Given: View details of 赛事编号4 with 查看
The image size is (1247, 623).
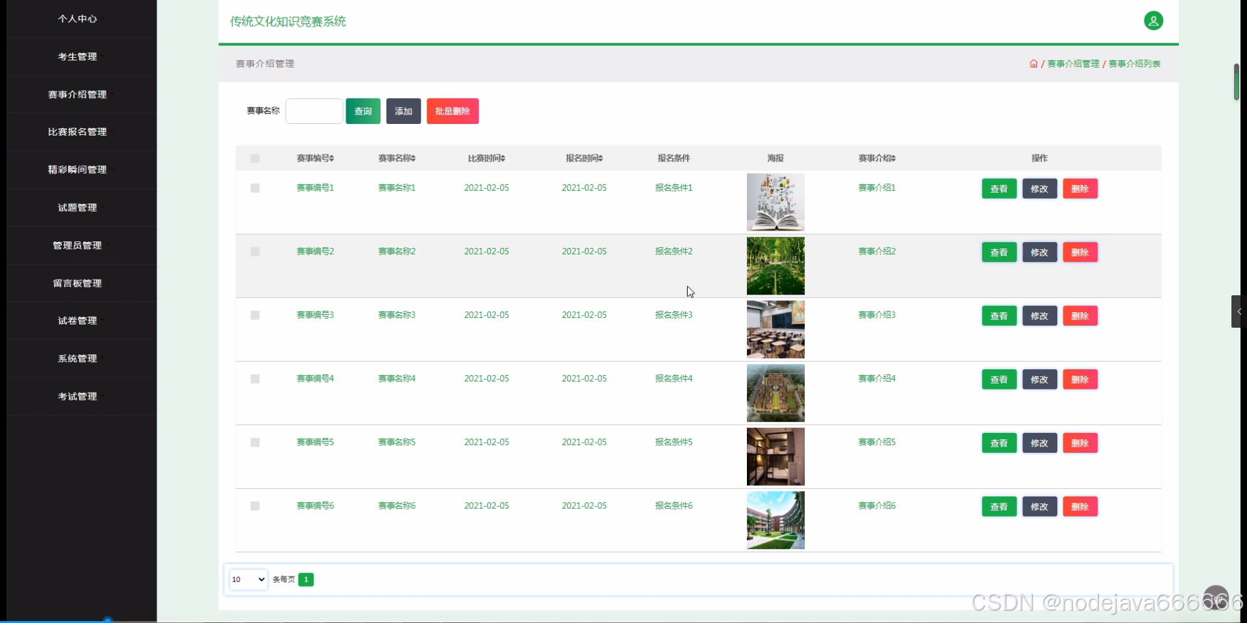Looking at the screenshot, I should coord(999,380).
